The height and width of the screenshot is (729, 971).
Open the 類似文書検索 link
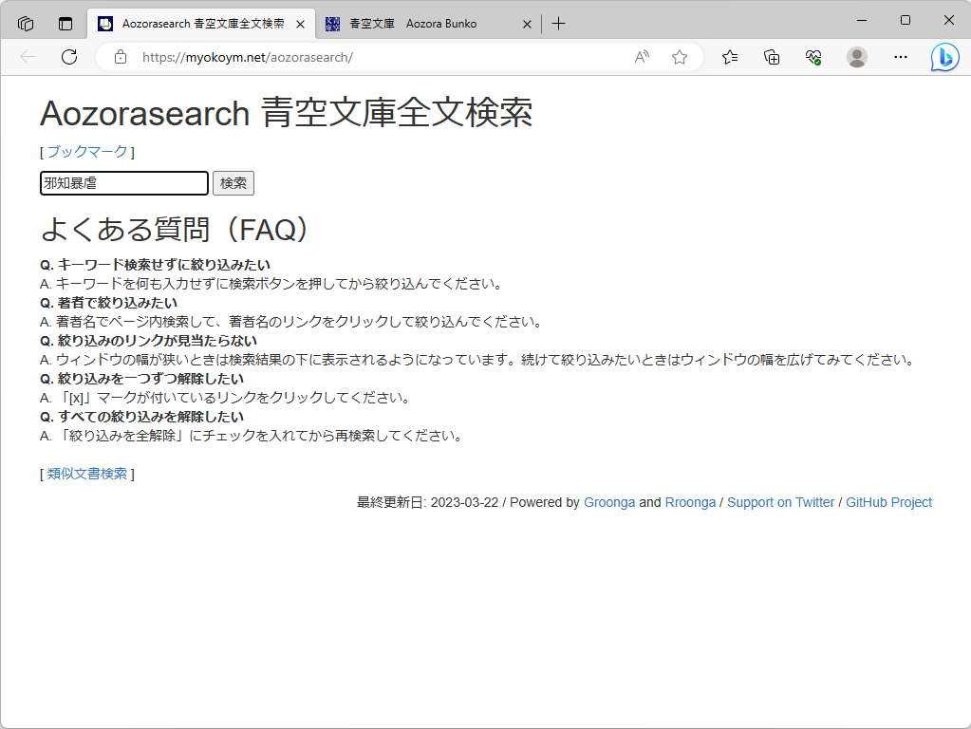click(87, 473)
